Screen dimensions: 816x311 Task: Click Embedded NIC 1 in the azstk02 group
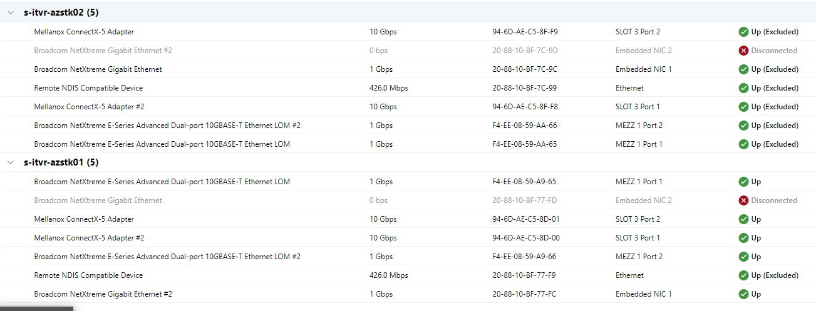643,69
